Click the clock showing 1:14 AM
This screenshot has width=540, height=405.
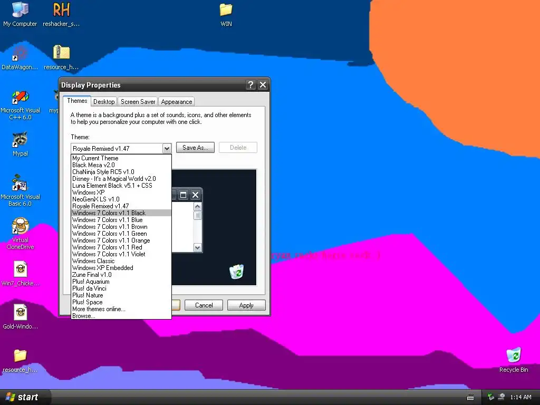(x=520, y=397)
